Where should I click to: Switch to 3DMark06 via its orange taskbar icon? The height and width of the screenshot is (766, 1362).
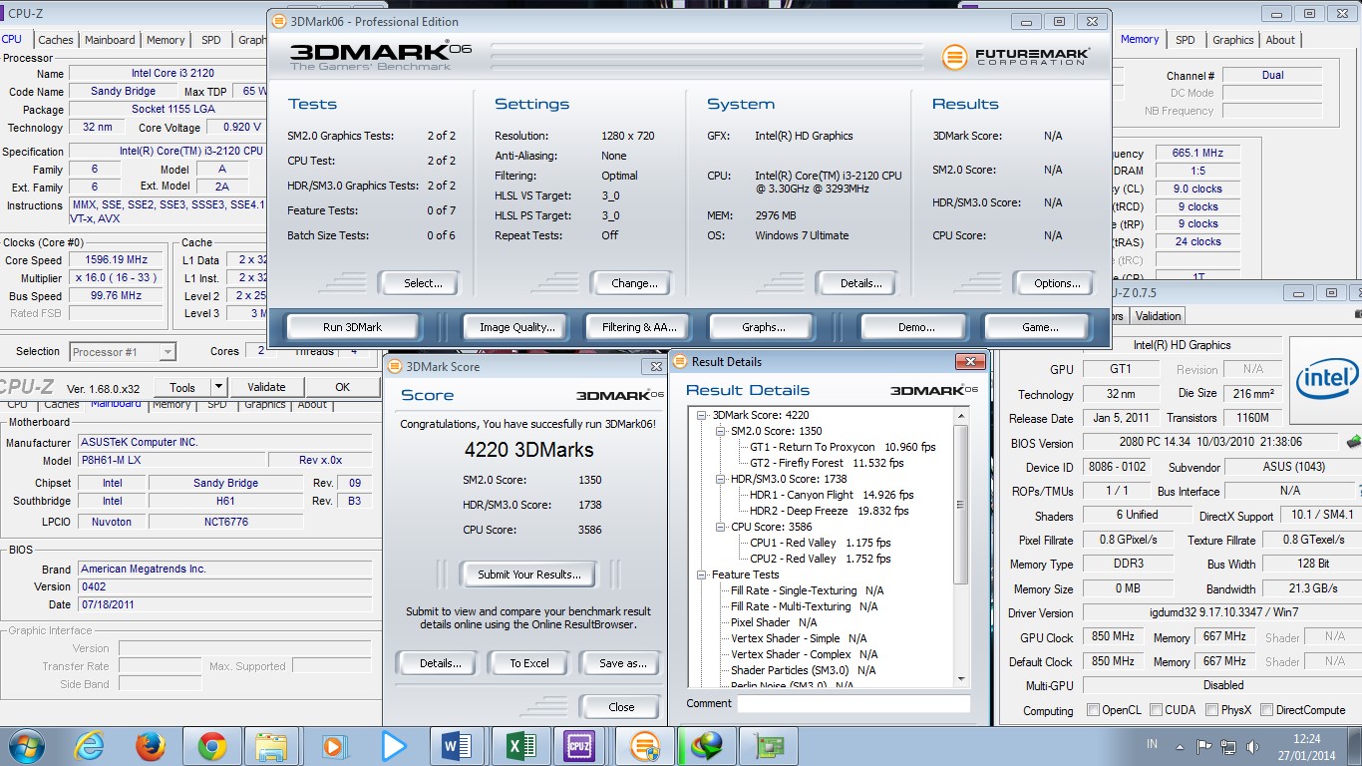[645, 746]
